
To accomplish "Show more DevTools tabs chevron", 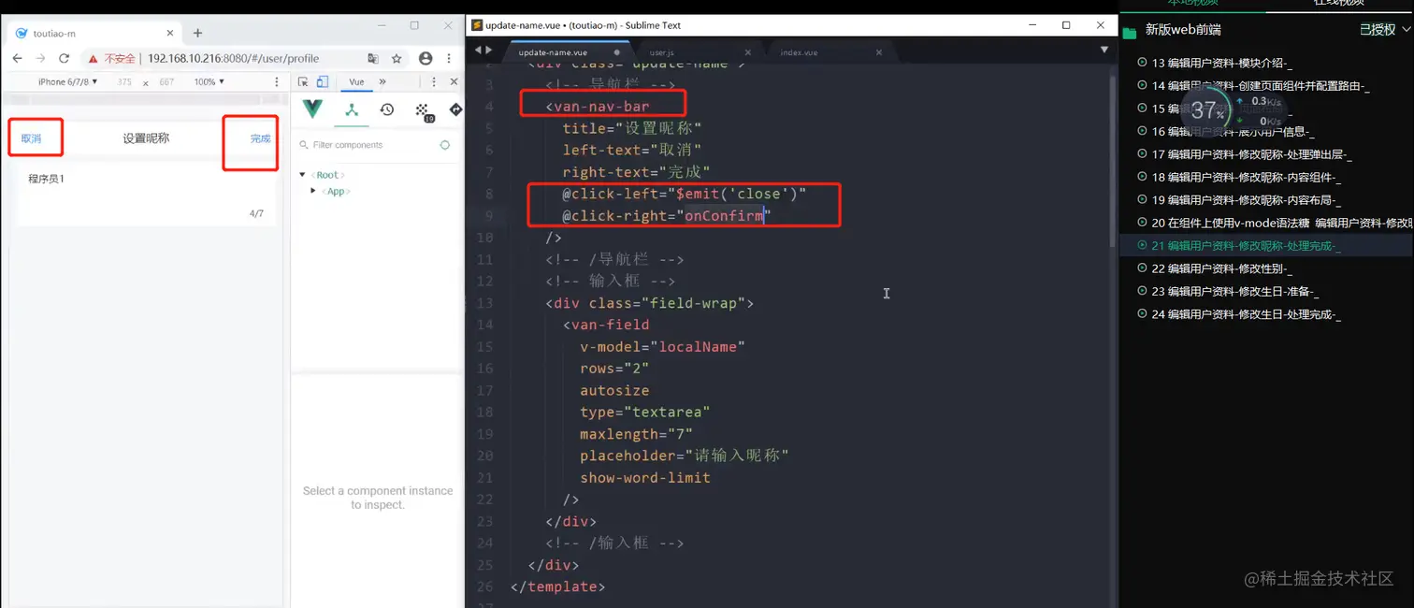I will (382, 82).
